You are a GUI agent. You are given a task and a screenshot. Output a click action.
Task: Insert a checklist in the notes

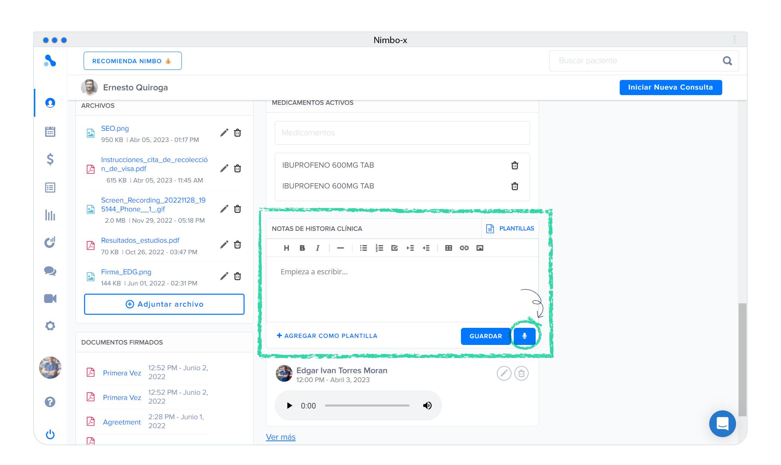click(394, 248)
